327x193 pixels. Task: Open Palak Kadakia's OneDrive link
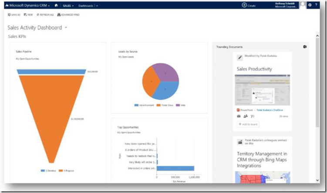270,110
